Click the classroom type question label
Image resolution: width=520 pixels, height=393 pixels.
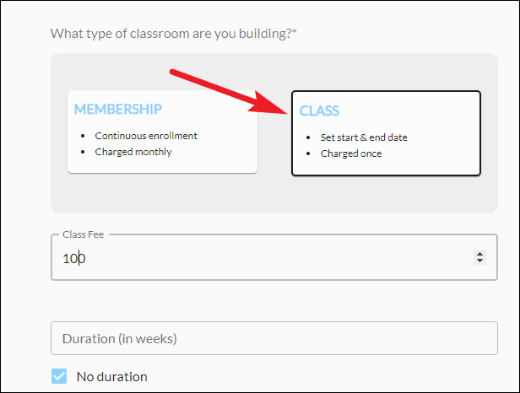[x=173, y=34]
